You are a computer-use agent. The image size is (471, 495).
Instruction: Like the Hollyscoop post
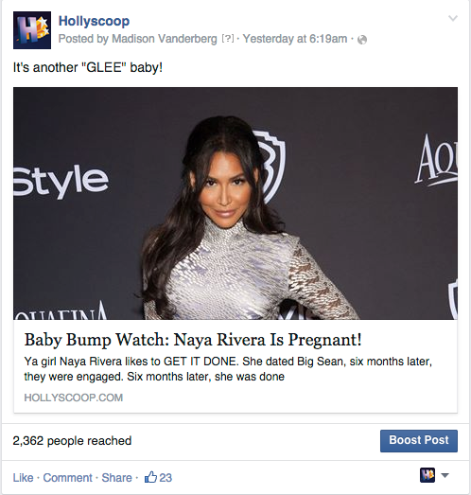(23, 478)
